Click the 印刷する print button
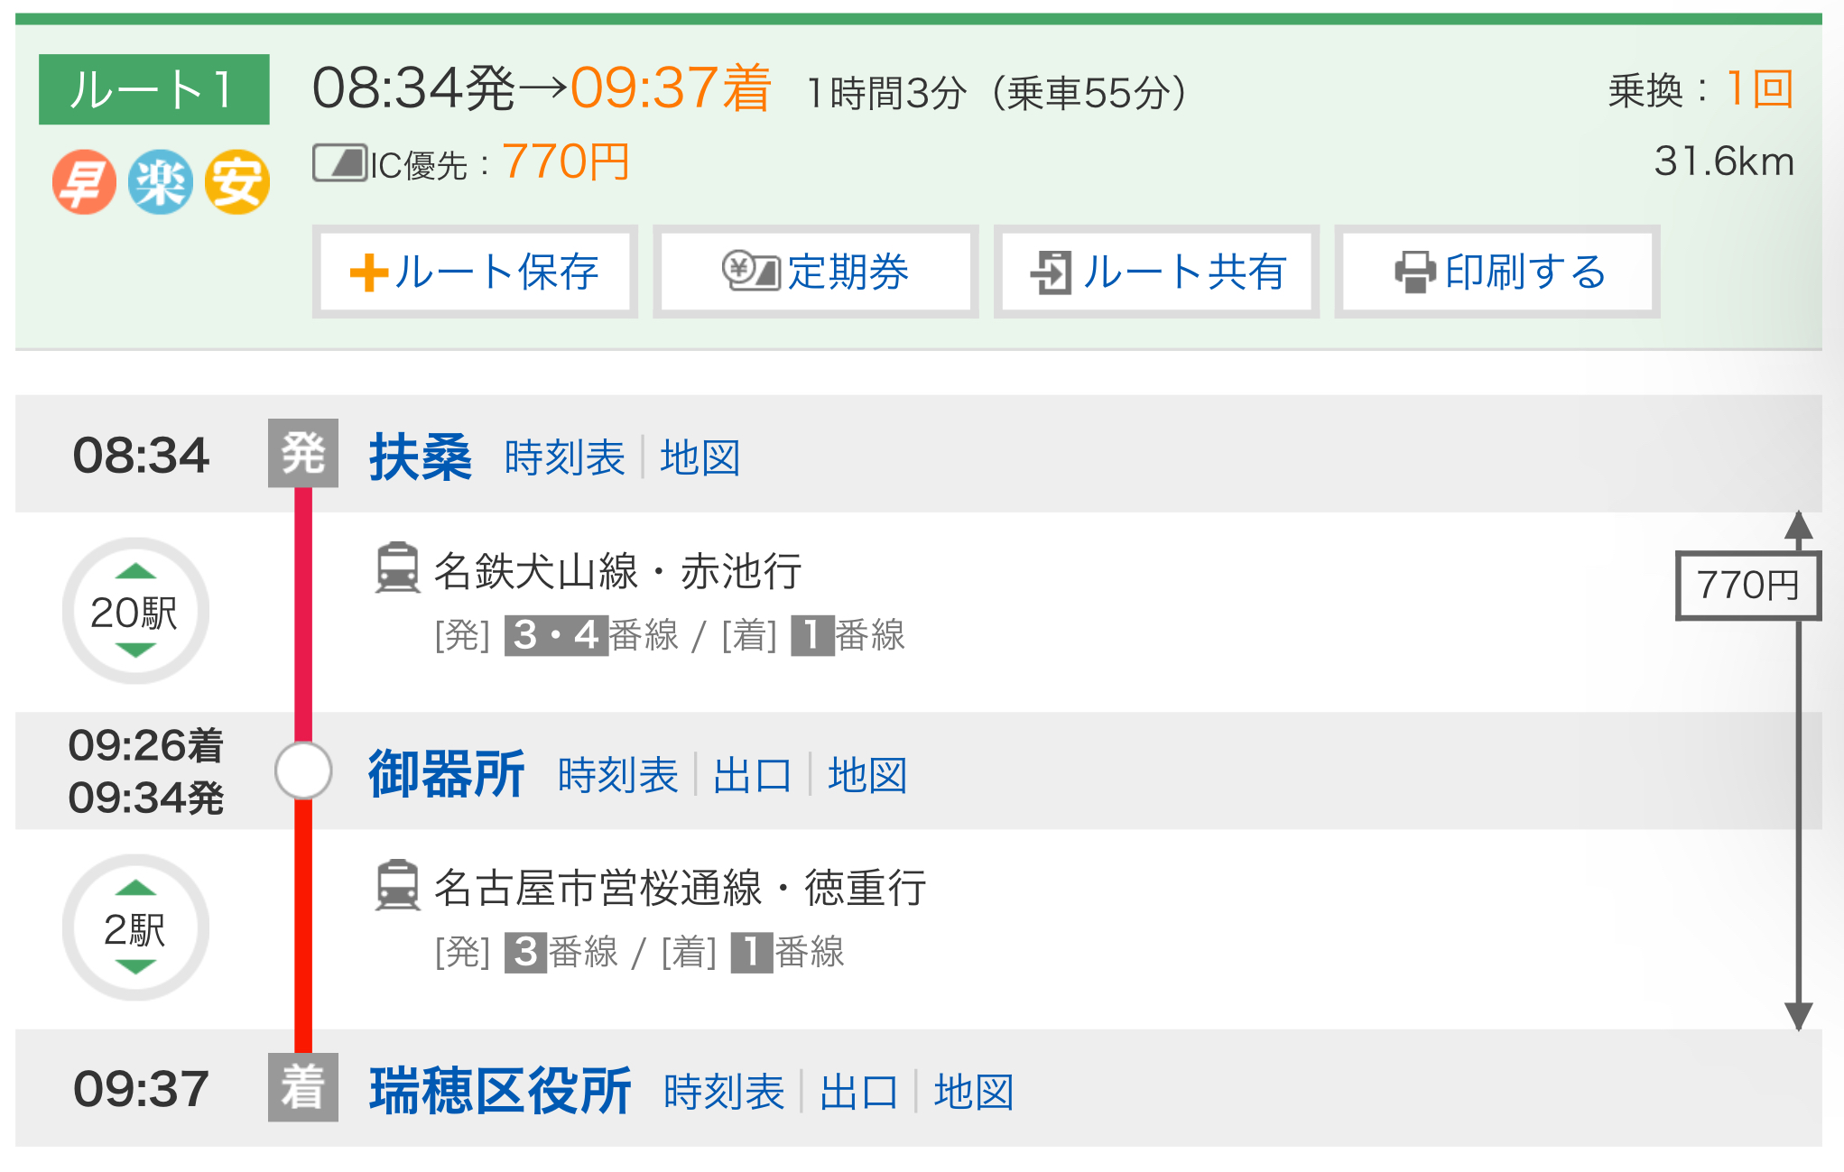 click(x=1497, y=272)
